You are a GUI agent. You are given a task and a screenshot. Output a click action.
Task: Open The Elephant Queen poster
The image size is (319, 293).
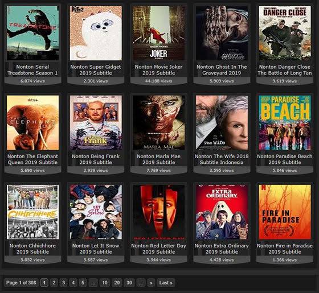33,122
